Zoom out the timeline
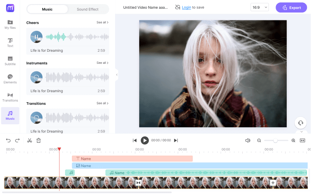 (259, 141)
